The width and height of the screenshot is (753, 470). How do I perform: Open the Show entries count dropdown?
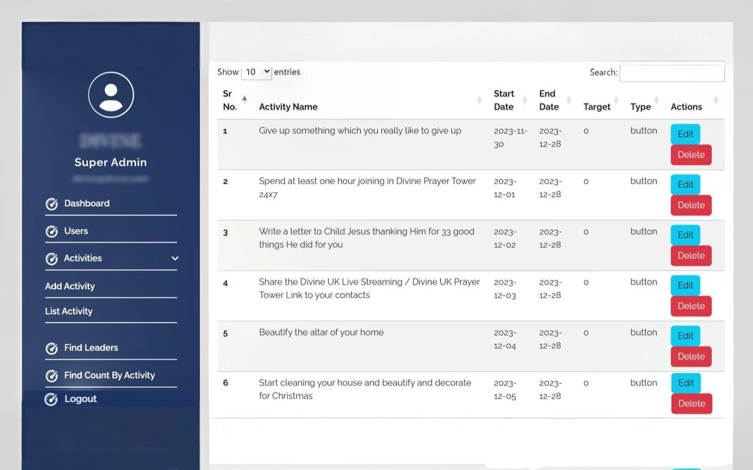(256, 72)
